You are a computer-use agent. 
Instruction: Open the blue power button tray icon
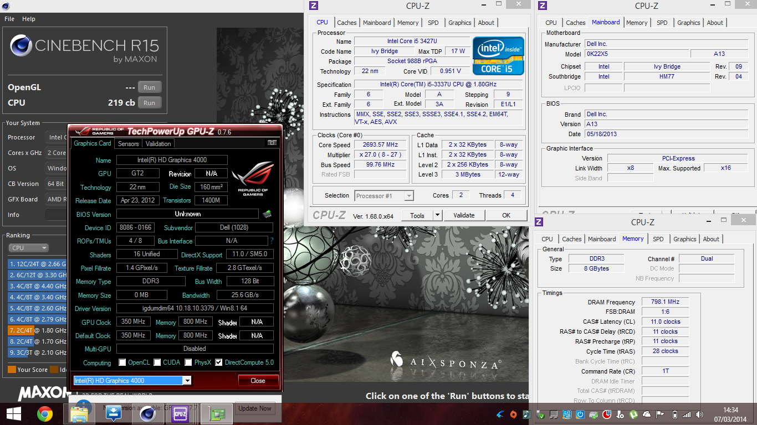[580, 414]
